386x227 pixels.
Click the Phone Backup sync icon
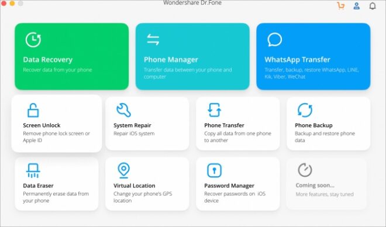tap(305, 110)
